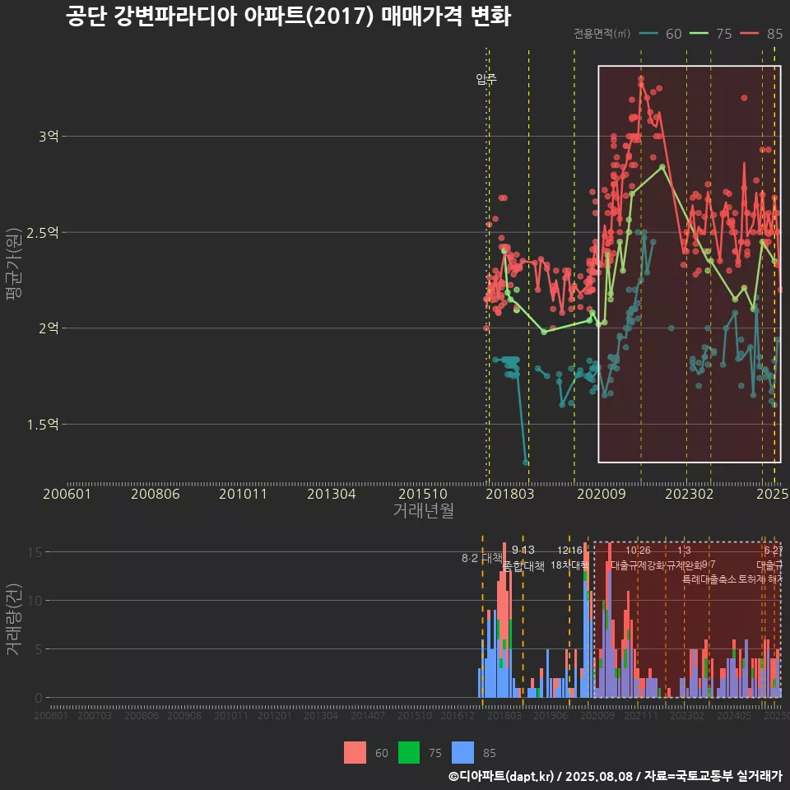Click 202111 on the volume chart x-axis
The width and height of the screenshot is (790, 790).
pos(641,716)
